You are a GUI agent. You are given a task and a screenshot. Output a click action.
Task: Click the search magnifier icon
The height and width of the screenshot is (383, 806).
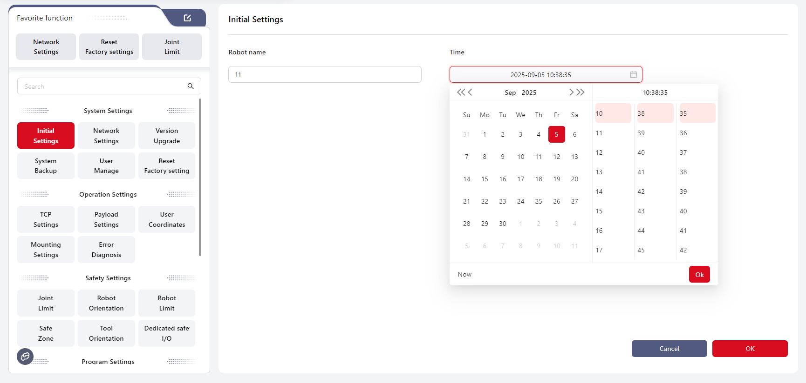coord(191,86)
